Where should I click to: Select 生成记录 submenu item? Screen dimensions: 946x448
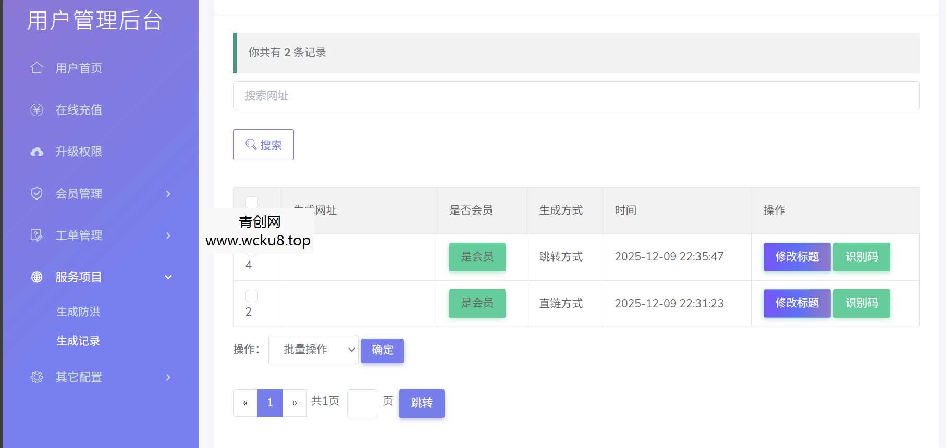pos(78,341)
